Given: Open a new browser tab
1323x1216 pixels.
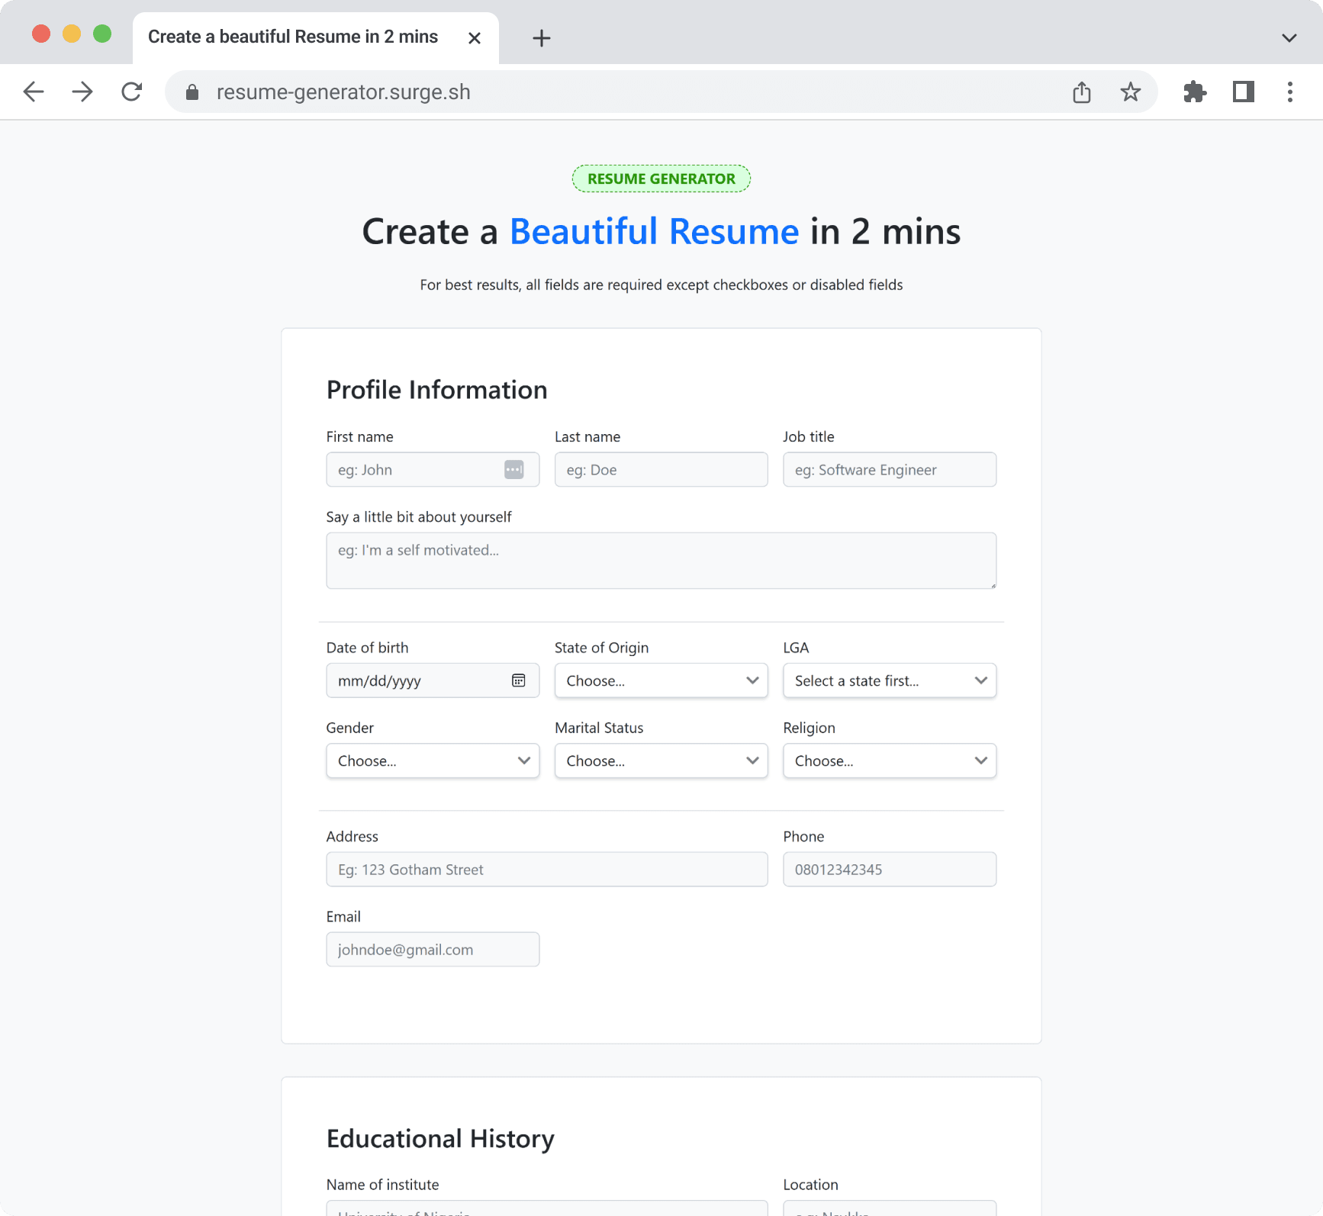Looking at the screenshot, I should pos(541,37).
